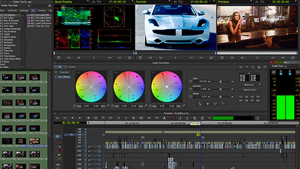Toggle the Setup enable checkbox

coord(191,97)
